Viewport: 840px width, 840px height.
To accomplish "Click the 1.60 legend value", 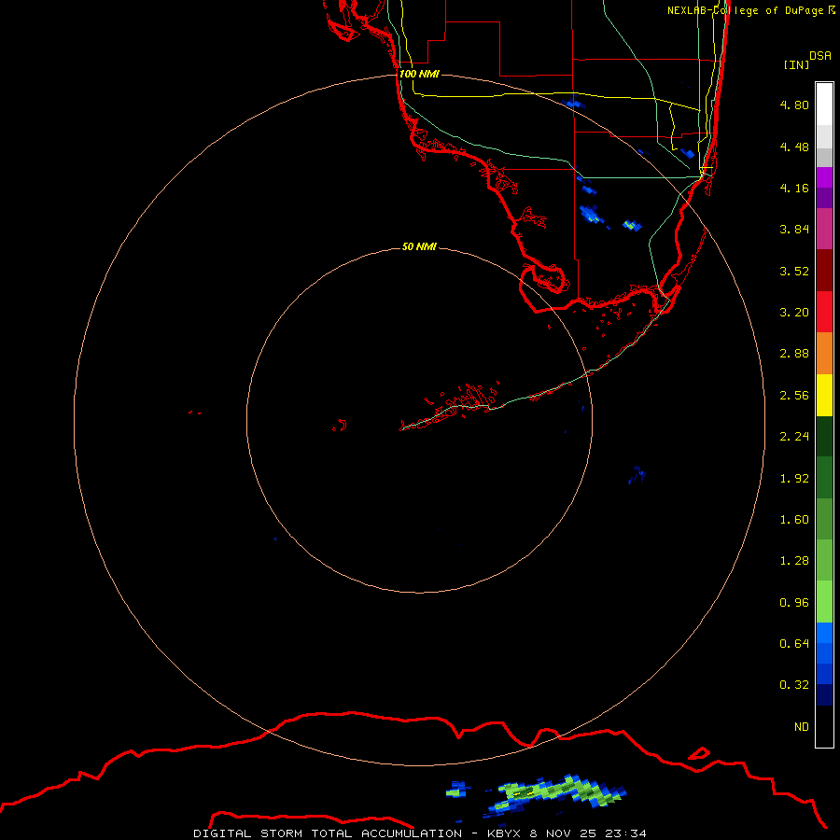I will [794, 520].
